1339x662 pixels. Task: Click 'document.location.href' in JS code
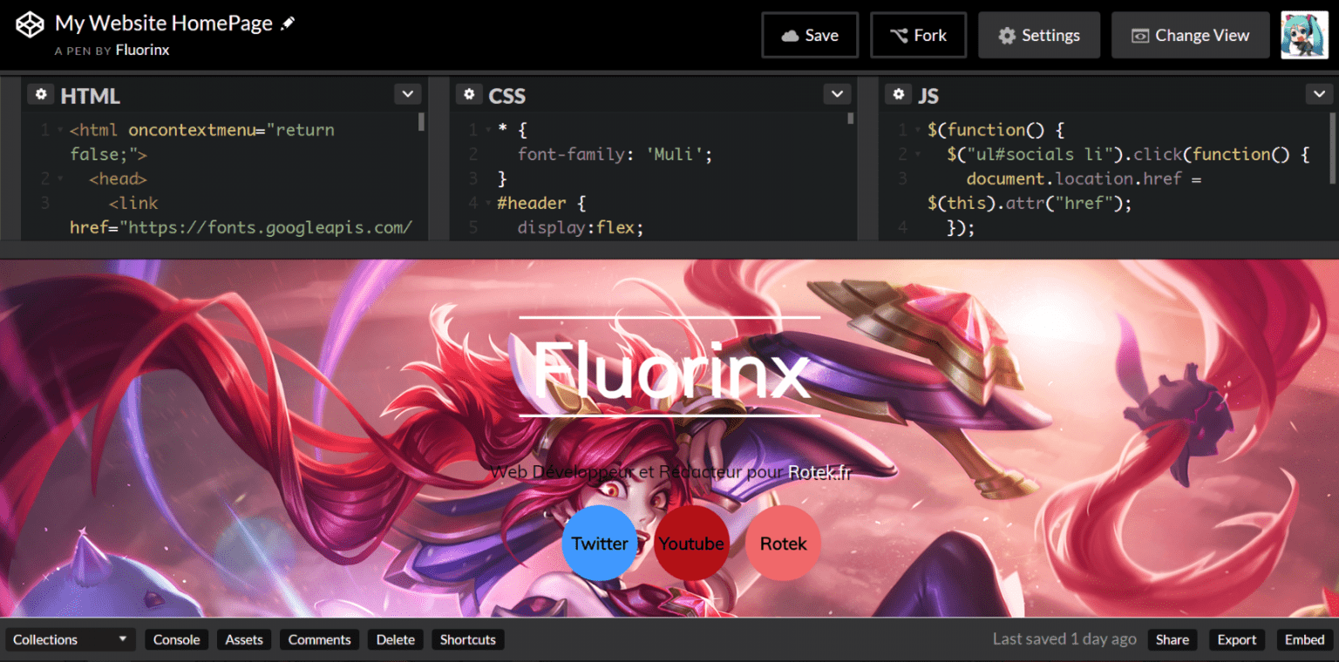coord(1074,179)
